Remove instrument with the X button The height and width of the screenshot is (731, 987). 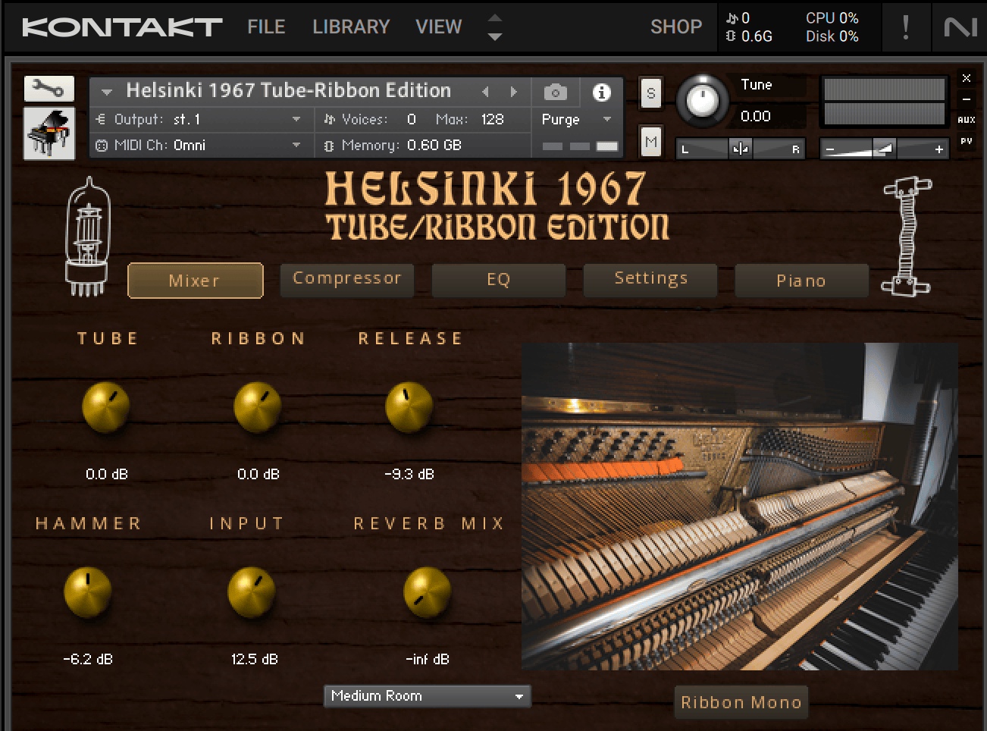pos(967,78)
